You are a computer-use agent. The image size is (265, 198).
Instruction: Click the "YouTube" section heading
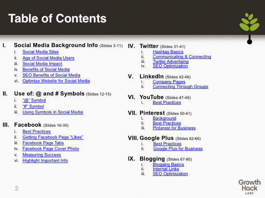pos(151,97)
